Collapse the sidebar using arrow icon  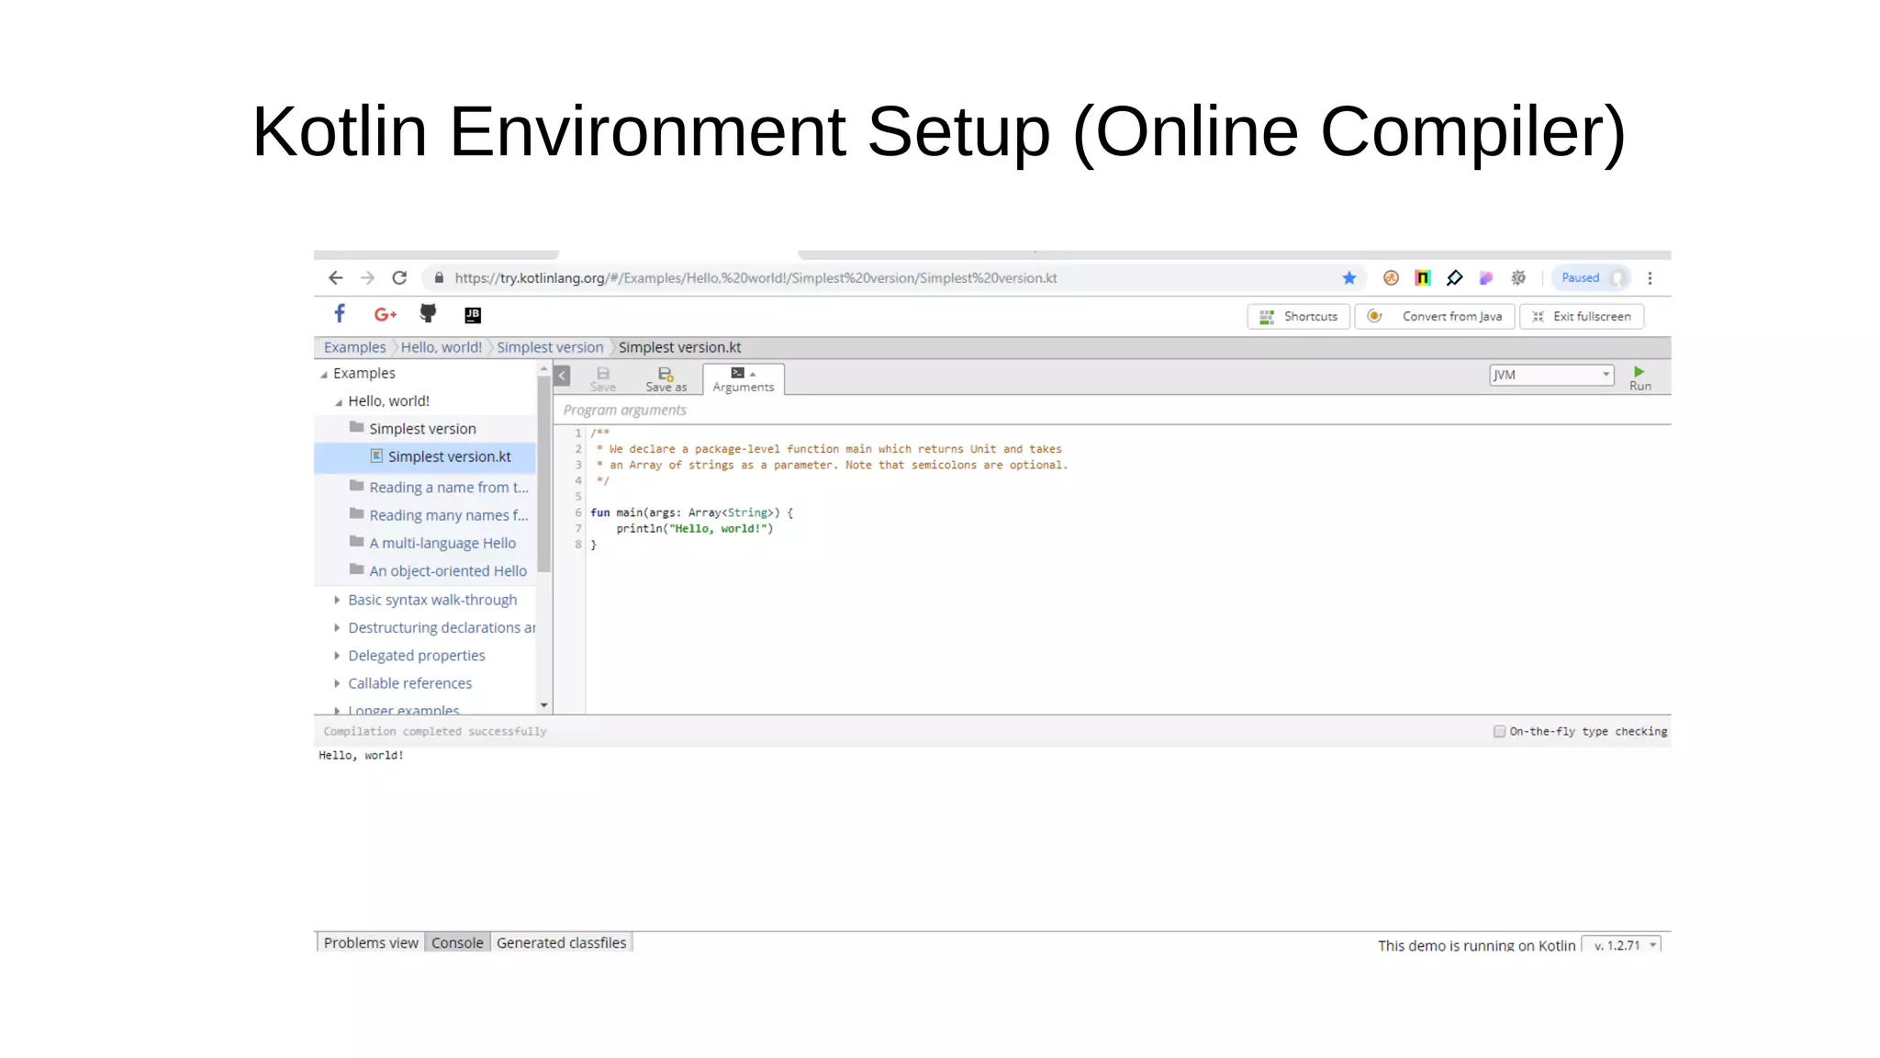pyautogui.click(x=563, y=376)
